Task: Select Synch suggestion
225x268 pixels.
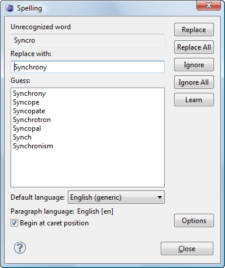Action: (x=22, y=137)
